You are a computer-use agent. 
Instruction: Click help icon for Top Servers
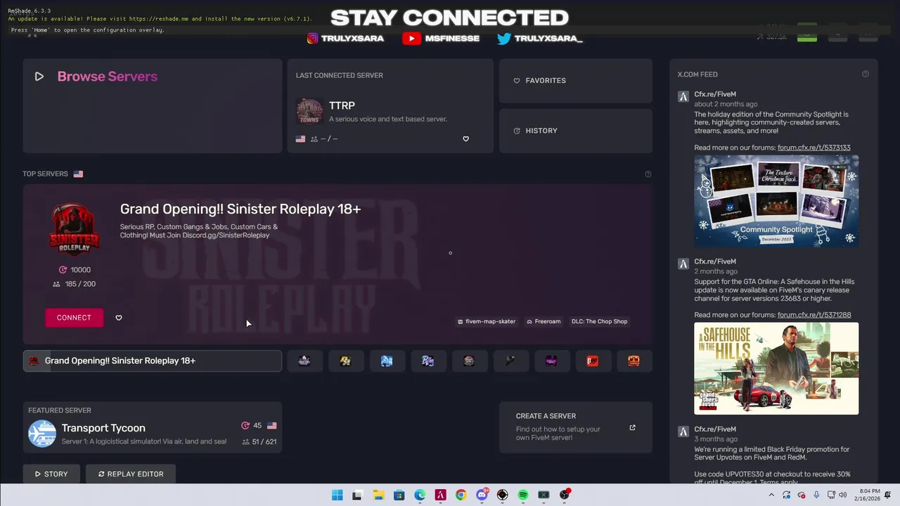[648, 174]
